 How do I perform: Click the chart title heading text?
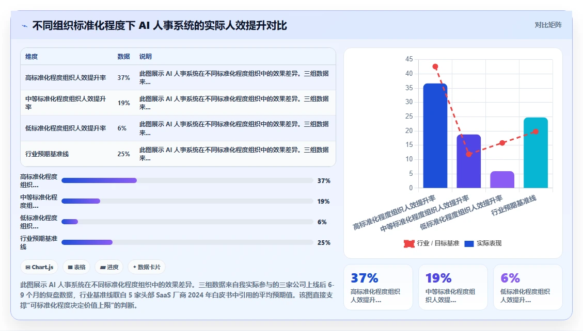click(160, 26)
